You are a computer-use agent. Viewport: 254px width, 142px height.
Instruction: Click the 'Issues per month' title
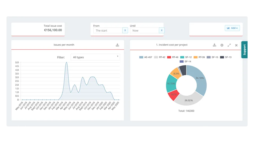click(64, 45)
